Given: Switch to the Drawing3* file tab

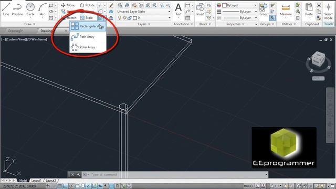Looking at the screenshot, I should pyautogui.click(x=15, y=31).
